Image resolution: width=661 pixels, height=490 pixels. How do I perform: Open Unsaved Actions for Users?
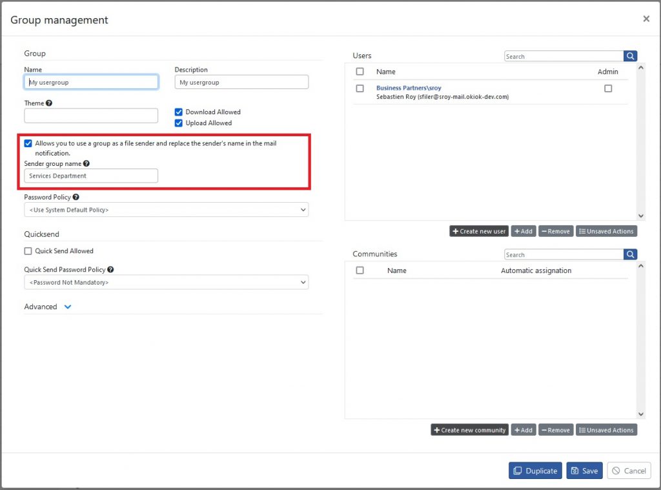click(606, 231)
